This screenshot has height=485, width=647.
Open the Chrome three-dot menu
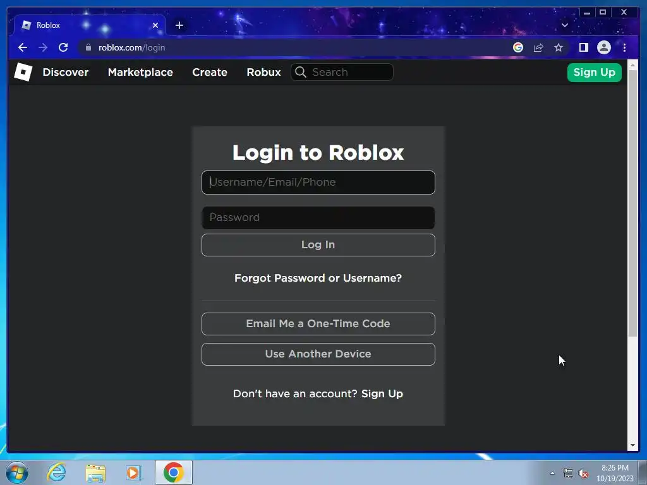(624, 47)
